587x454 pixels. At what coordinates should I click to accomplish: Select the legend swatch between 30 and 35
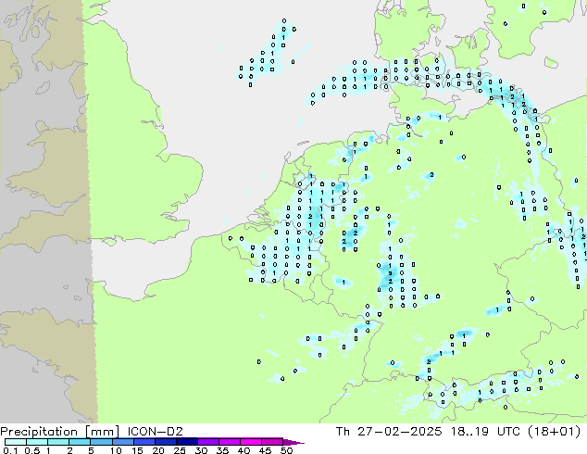coord(208,442)
